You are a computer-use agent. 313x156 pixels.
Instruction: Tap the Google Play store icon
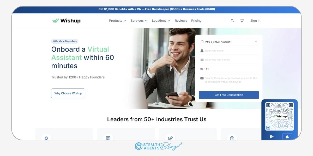[x=272, y=137]
